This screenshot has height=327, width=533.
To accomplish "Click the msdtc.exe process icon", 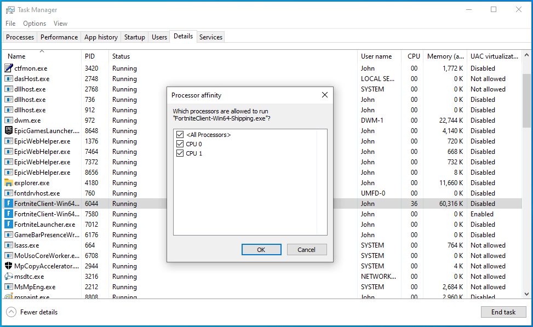I will point(9,277).
